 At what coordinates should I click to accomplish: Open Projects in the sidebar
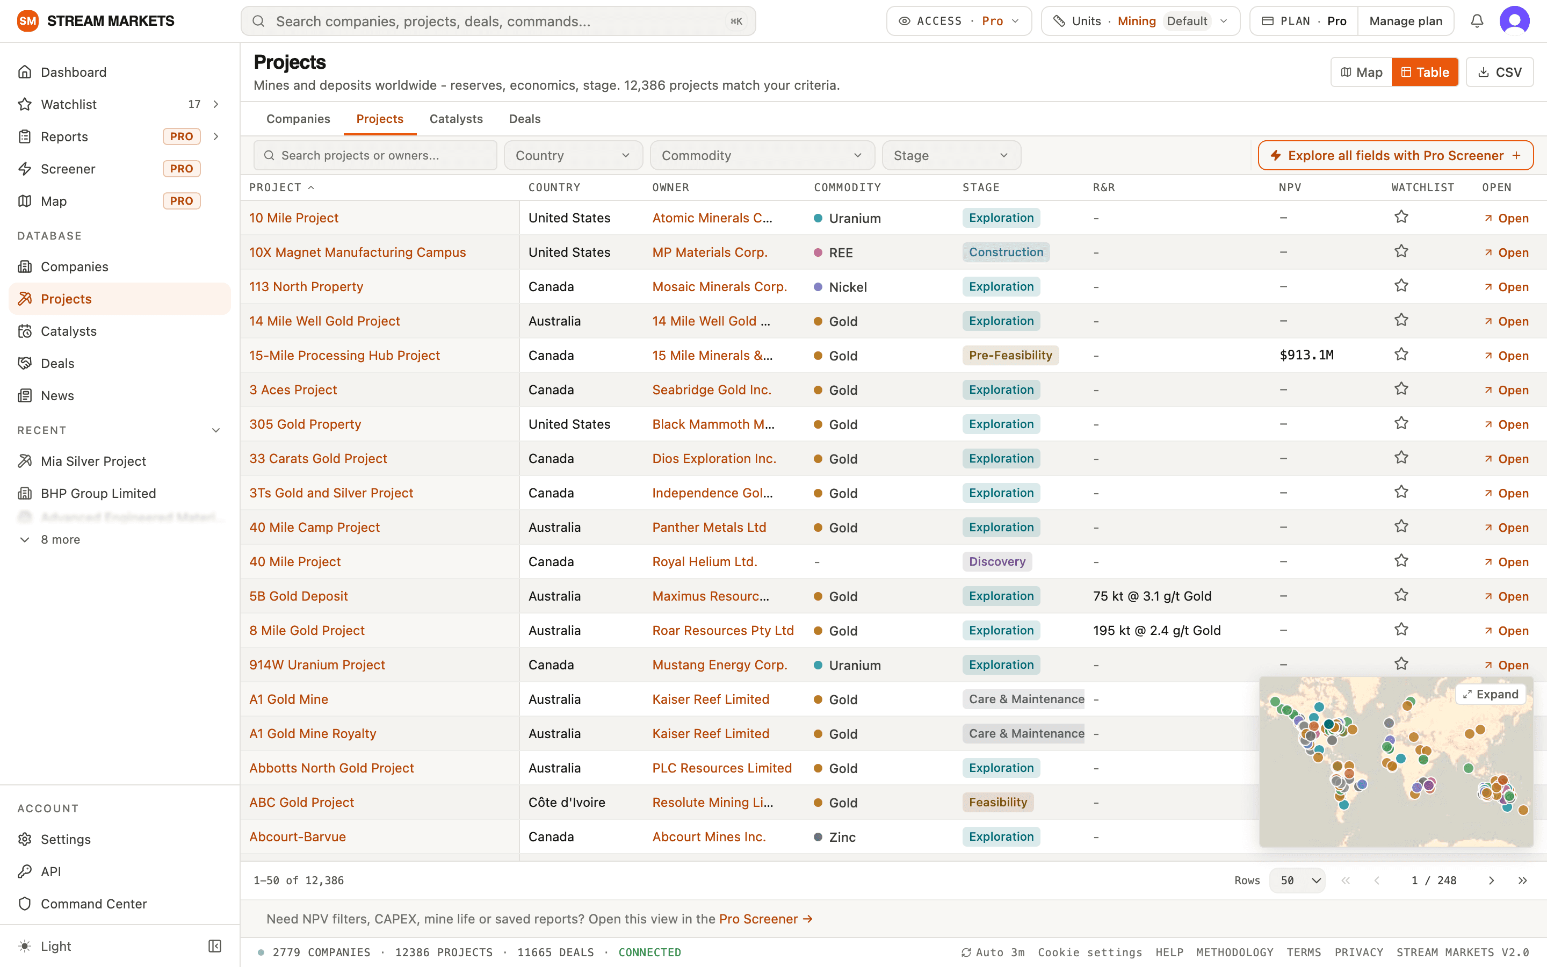coord(120,299)
